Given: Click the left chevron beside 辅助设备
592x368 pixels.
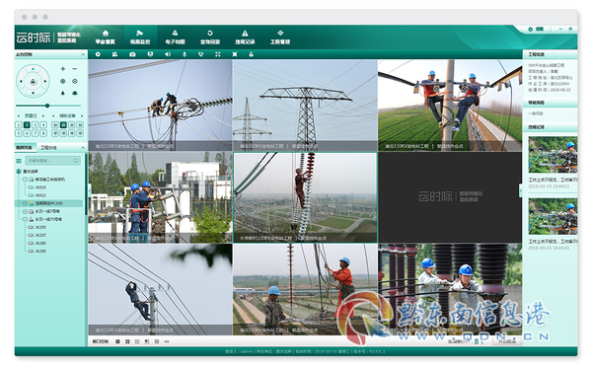Looking at the screenshot, I should tap(53, 115).
